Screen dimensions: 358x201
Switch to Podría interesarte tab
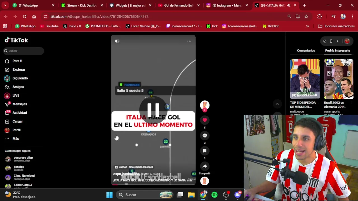click(x=338, y=51)
